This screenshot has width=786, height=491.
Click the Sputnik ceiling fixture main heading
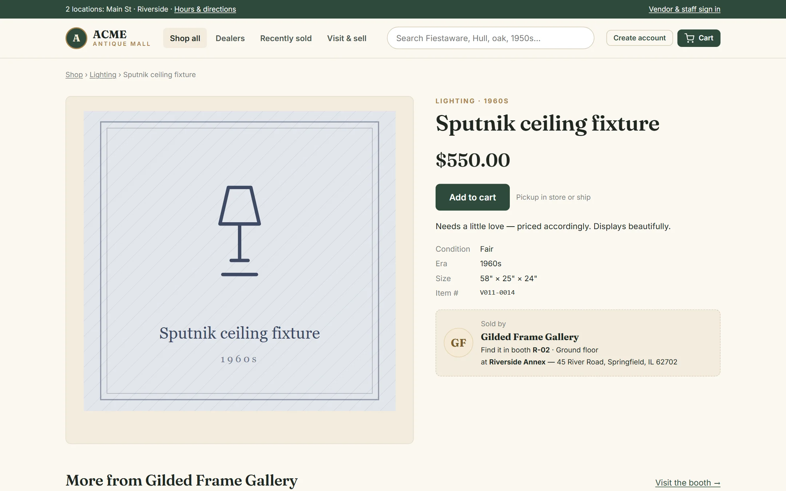click(547, 124)
